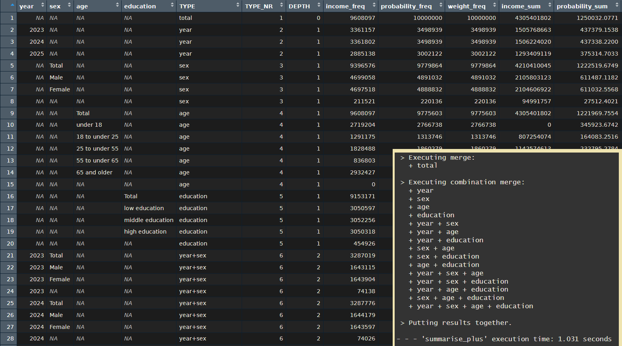Sort by age using its sort arrows

tap(117, 6)
